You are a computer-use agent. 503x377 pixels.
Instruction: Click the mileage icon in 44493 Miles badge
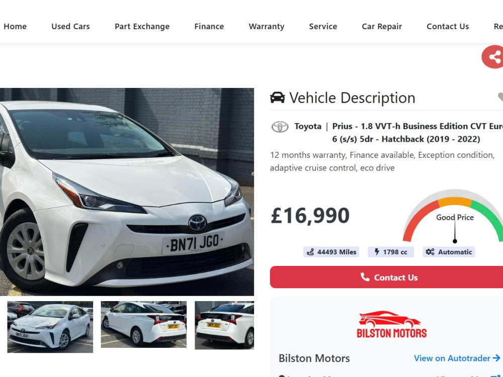coord(310,252)
